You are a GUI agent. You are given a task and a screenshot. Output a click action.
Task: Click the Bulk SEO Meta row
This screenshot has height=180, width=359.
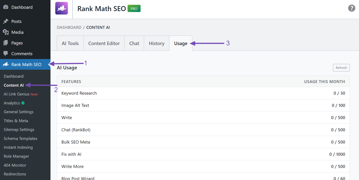203,142
